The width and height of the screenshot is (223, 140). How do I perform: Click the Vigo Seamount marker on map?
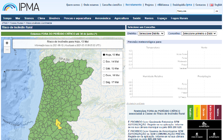click(x=4, y=72)
